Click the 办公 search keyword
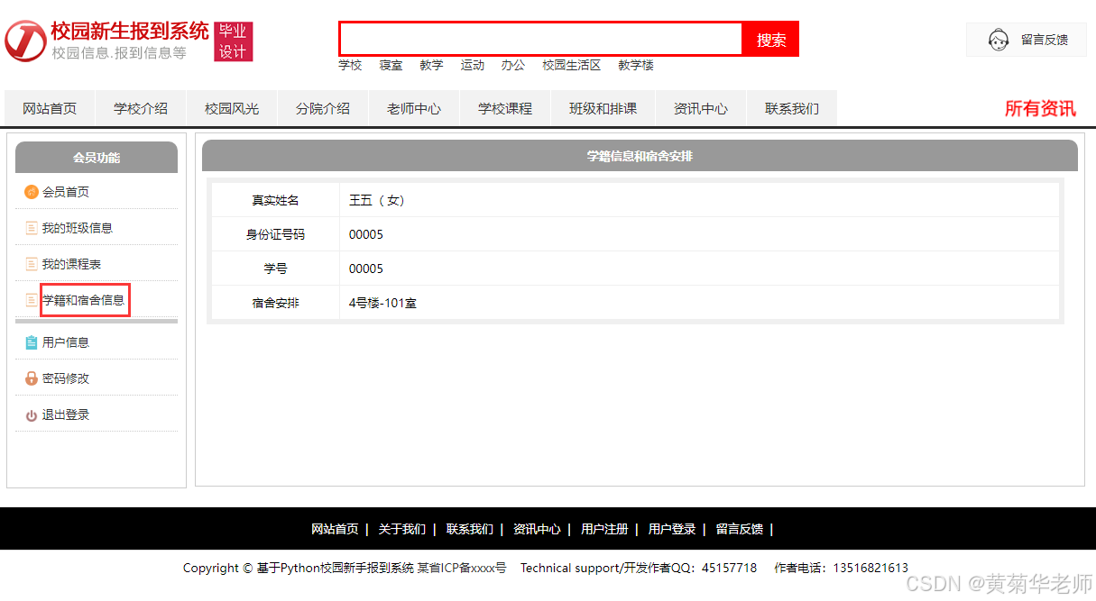Image resolution: width=1096 pixels, height=601 pixels. [x=513, y=65]
